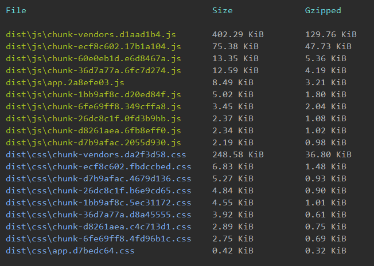374x266 pixels.
Task: Click the Size column header
Action: [x=221, y=10]
